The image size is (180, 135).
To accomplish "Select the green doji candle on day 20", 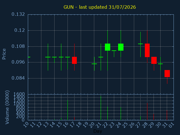I will 94,64.
